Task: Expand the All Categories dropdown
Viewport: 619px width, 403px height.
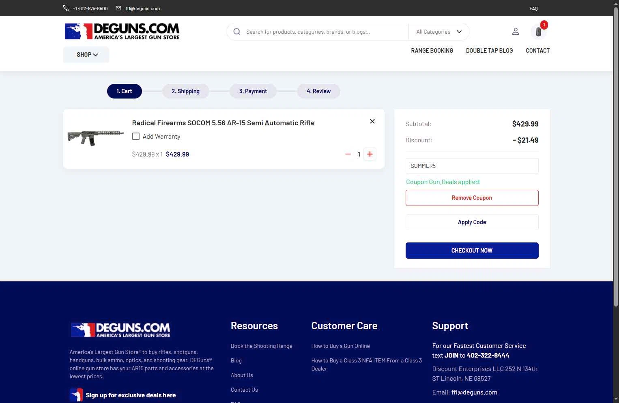Action: coord(439,32)
